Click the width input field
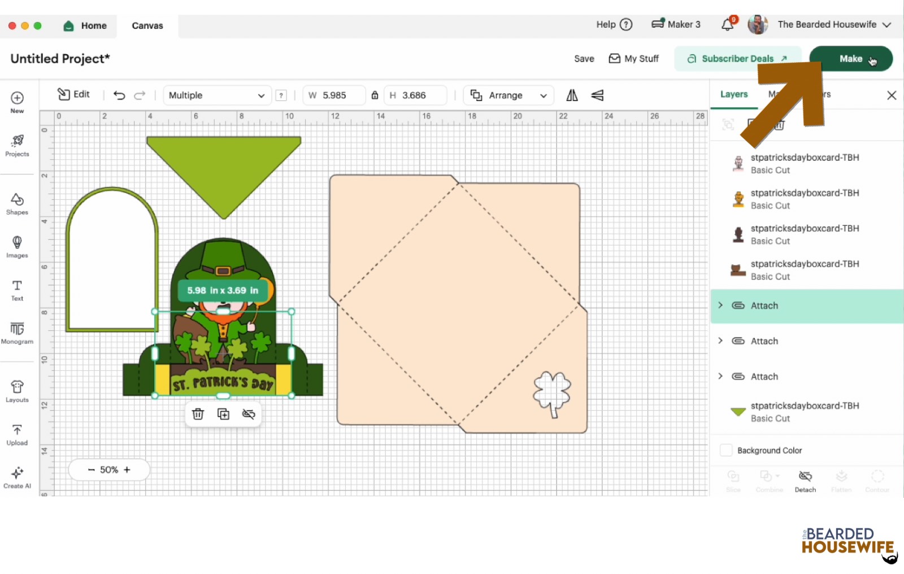This screenshot has width=904, height=574. 339,95
